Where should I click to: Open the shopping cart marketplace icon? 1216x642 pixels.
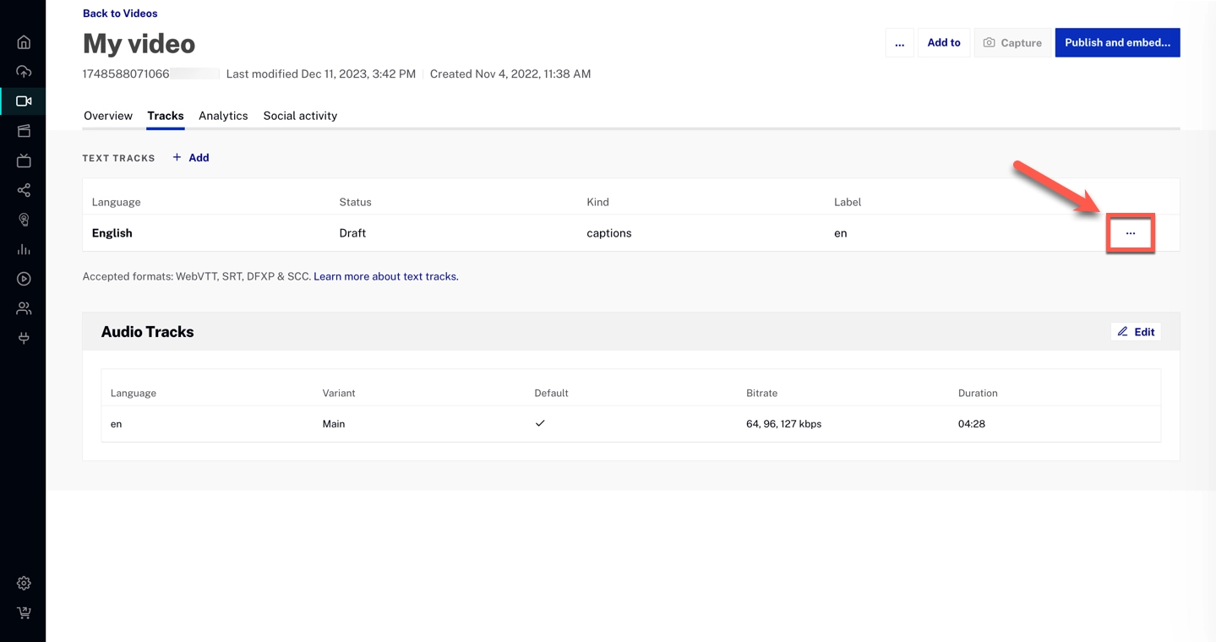coord(24,612)
